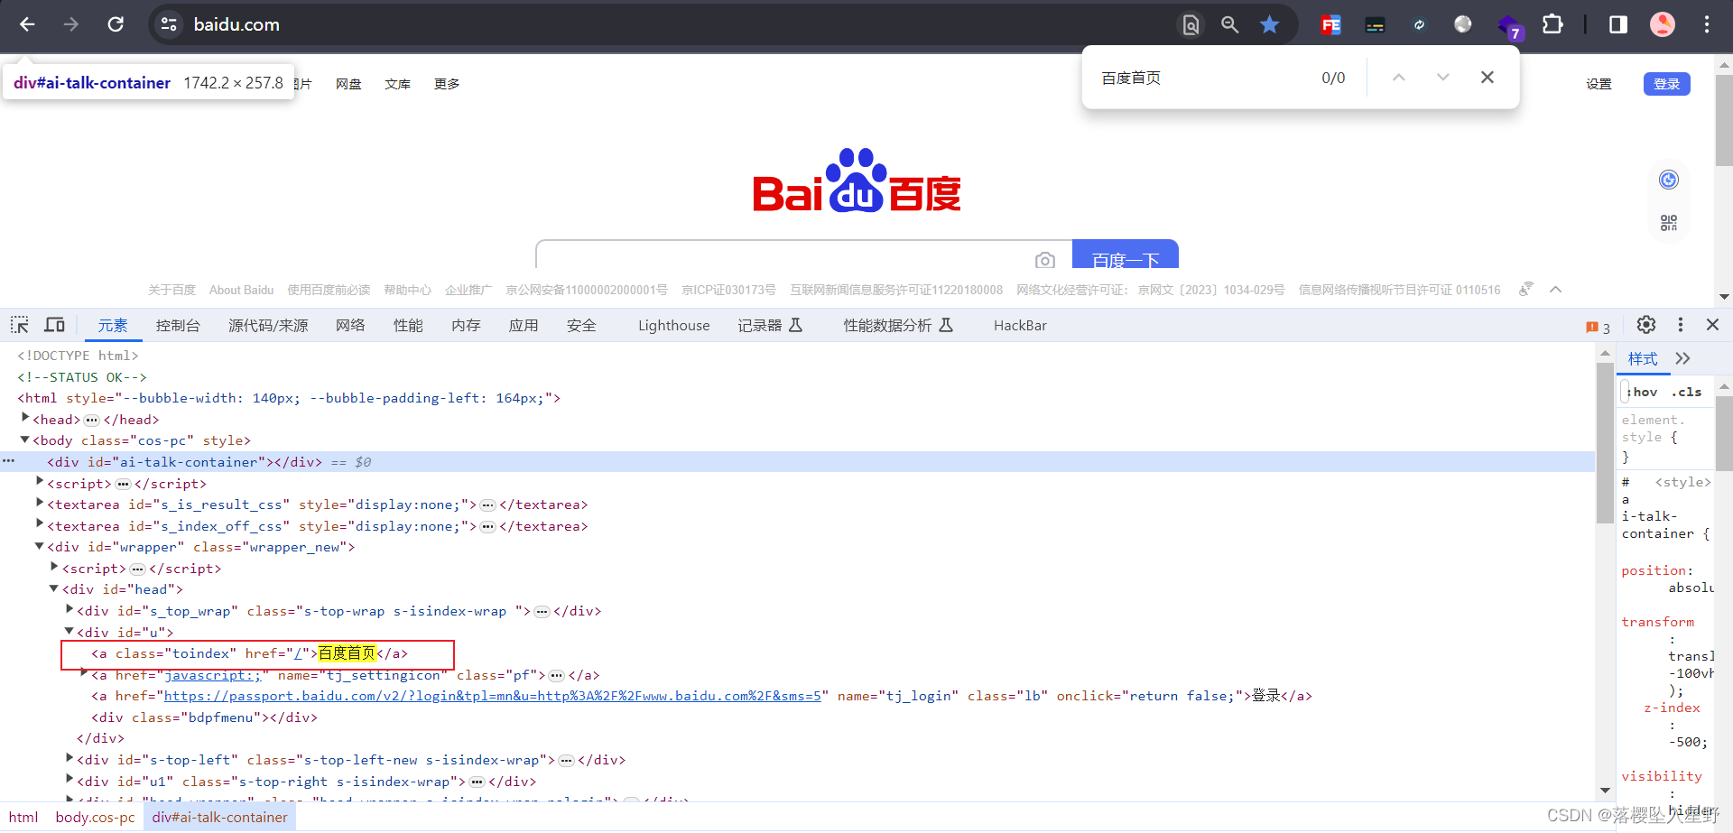Viewport: 1733px width, 833px height.
Task: Switch to the 性能 tab
Action: coord(408,325)
